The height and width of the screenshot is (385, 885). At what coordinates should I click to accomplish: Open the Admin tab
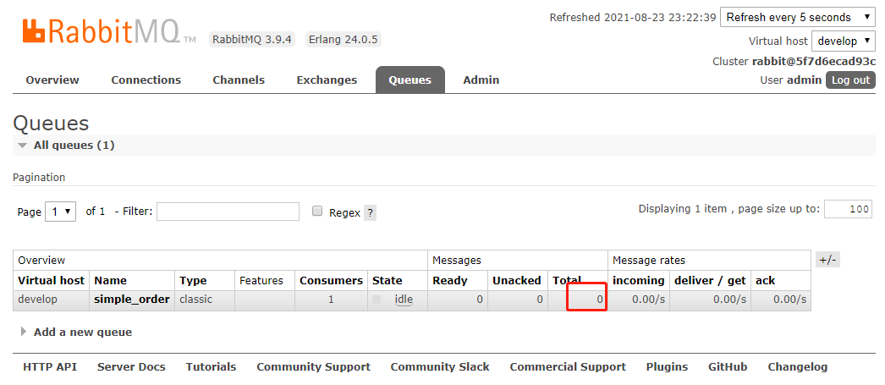(481, 80)
